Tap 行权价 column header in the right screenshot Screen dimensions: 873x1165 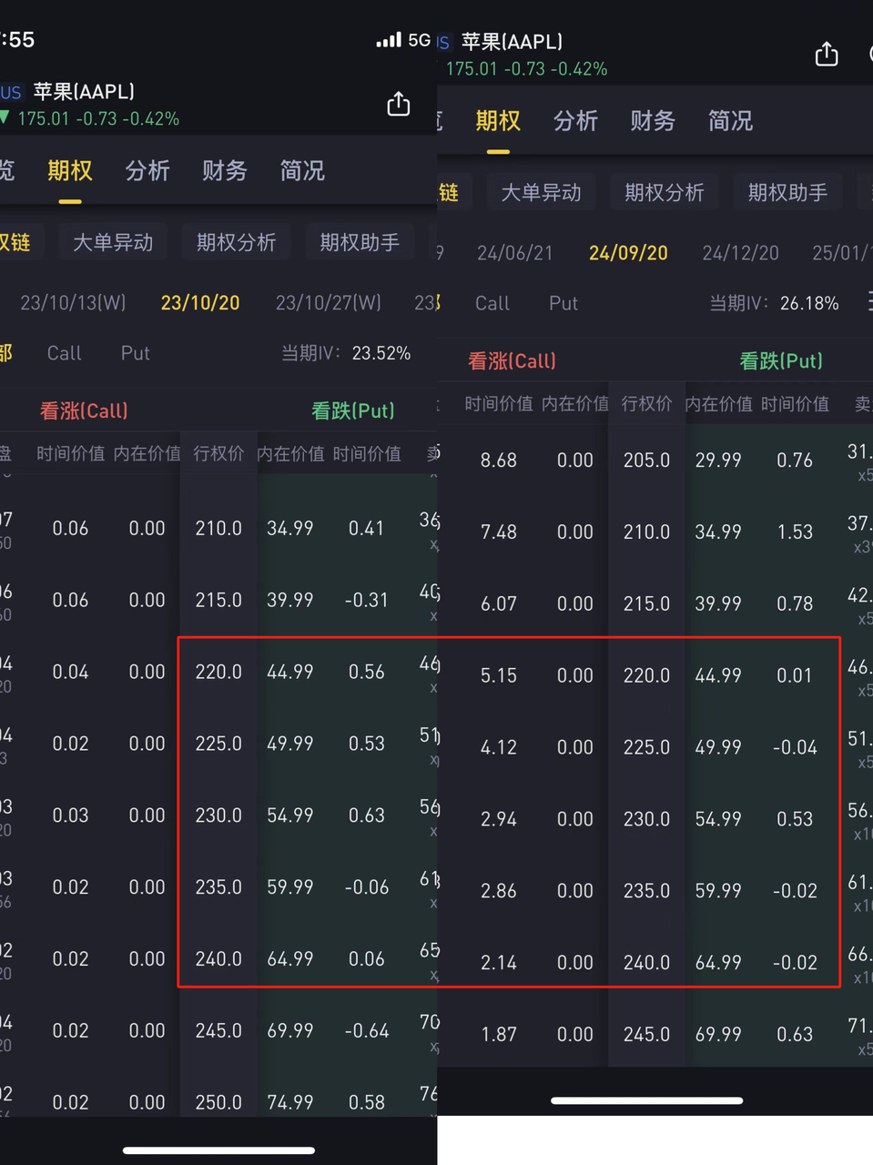(x=646, y=403)
